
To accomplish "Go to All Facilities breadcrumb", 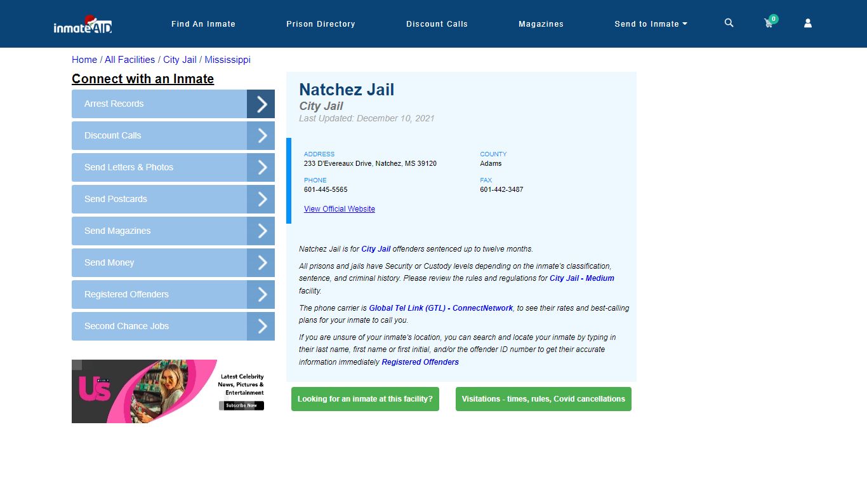I will [x=129, y=60].
